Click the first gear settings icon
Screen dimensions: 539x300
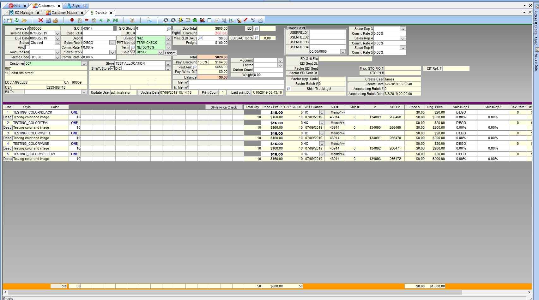(166, 20)
